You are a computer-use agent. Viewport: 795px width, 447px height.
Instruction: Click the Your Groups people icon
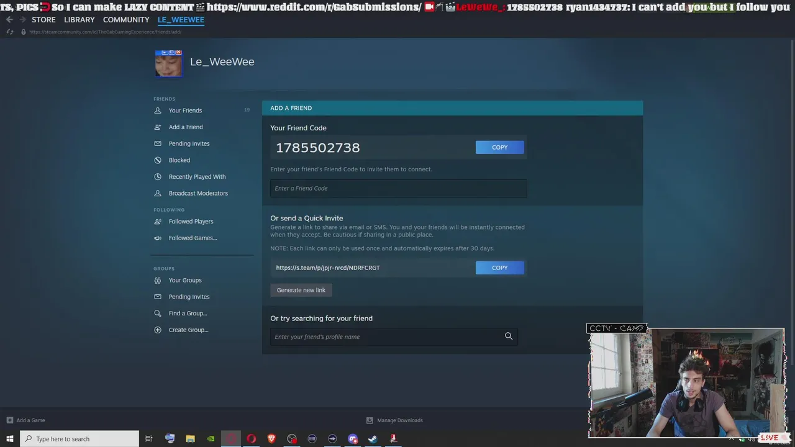tap(158, 281)
